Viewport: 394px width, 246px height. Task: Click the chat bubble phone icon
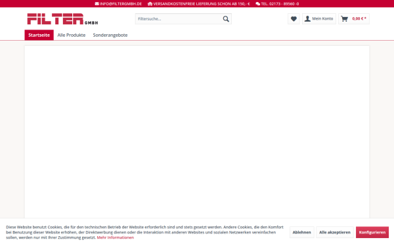click(258, 4)
